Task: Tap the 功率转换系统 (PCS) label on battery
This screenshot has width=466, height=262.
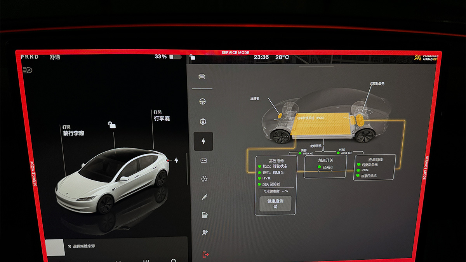Action: click(311, 118)
